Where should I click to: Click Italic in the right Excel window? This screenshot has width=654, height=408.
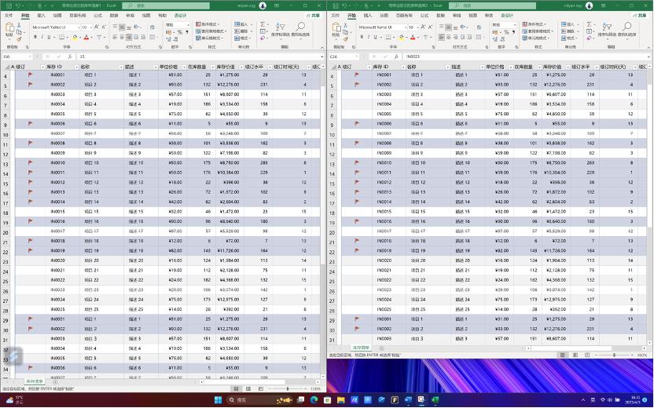(x=369, y=37)
